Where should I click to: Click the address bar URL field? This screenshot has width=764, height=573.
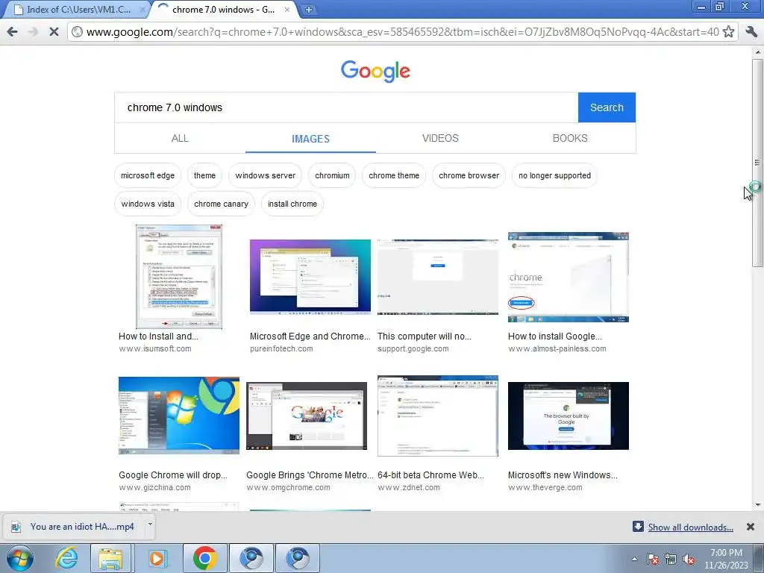click(402, 32)
